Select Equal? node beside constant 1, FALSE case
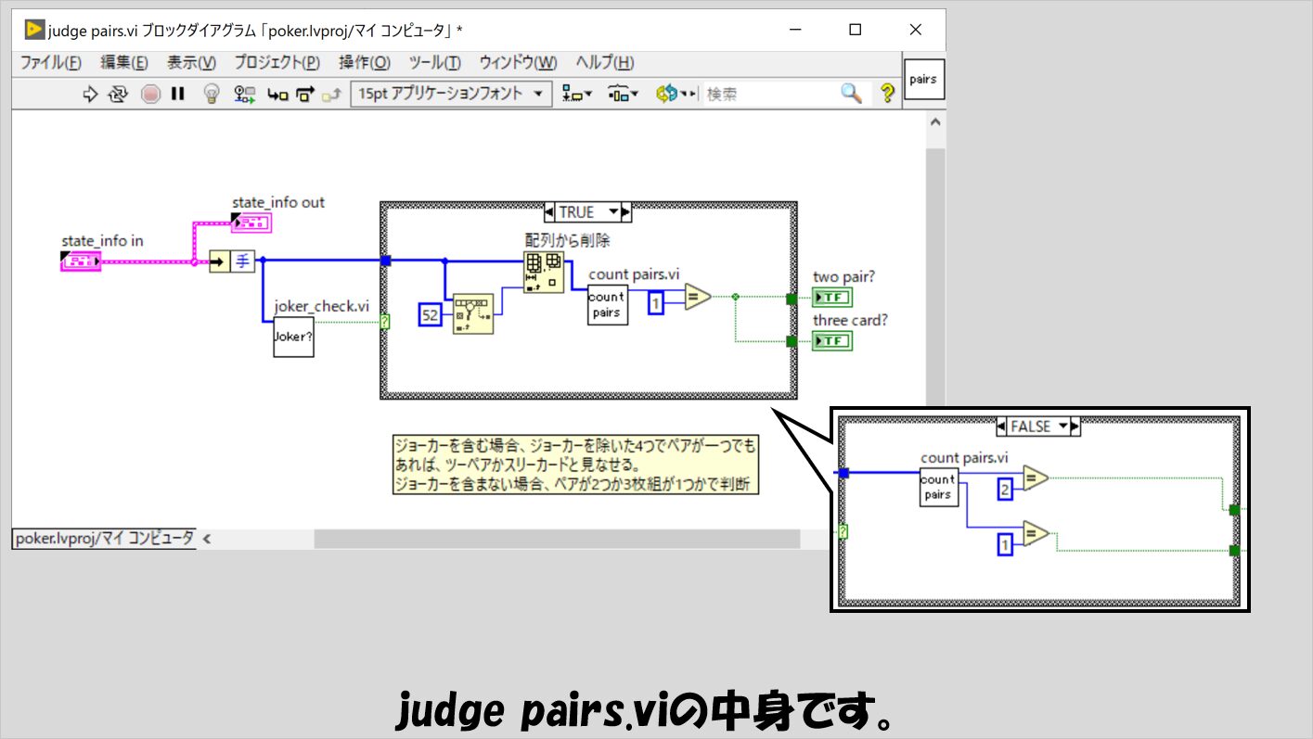This screenshot has height=739, width=1313. point(1036,534)
